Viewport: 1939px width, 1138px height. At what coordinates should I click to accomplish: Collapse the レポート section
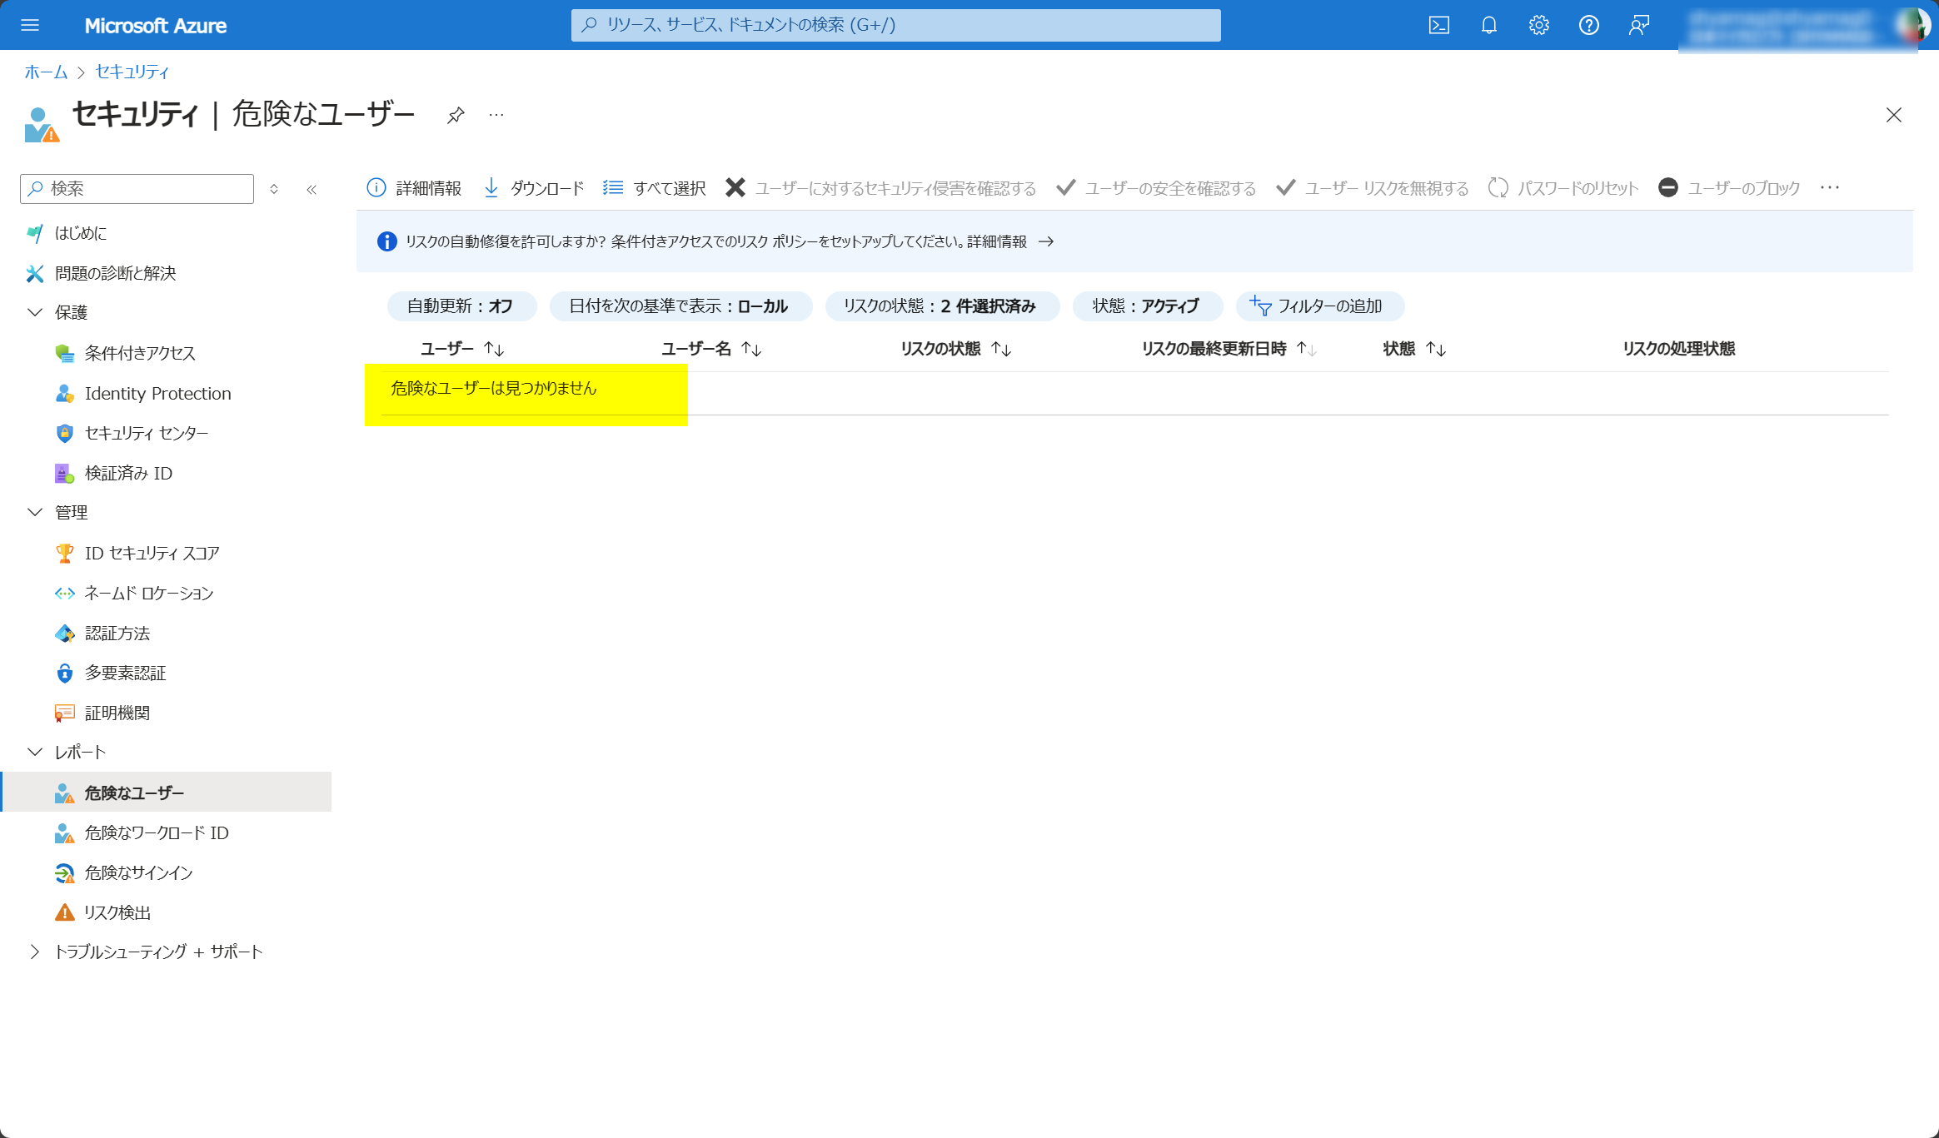(35, 752)
